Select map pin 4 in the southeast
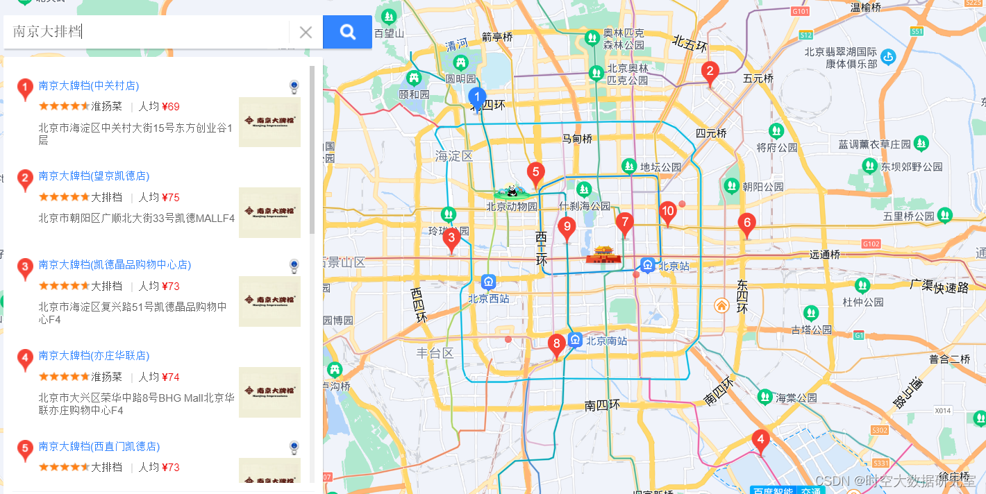This screenshot has width=986, height=494. (761, 441)
